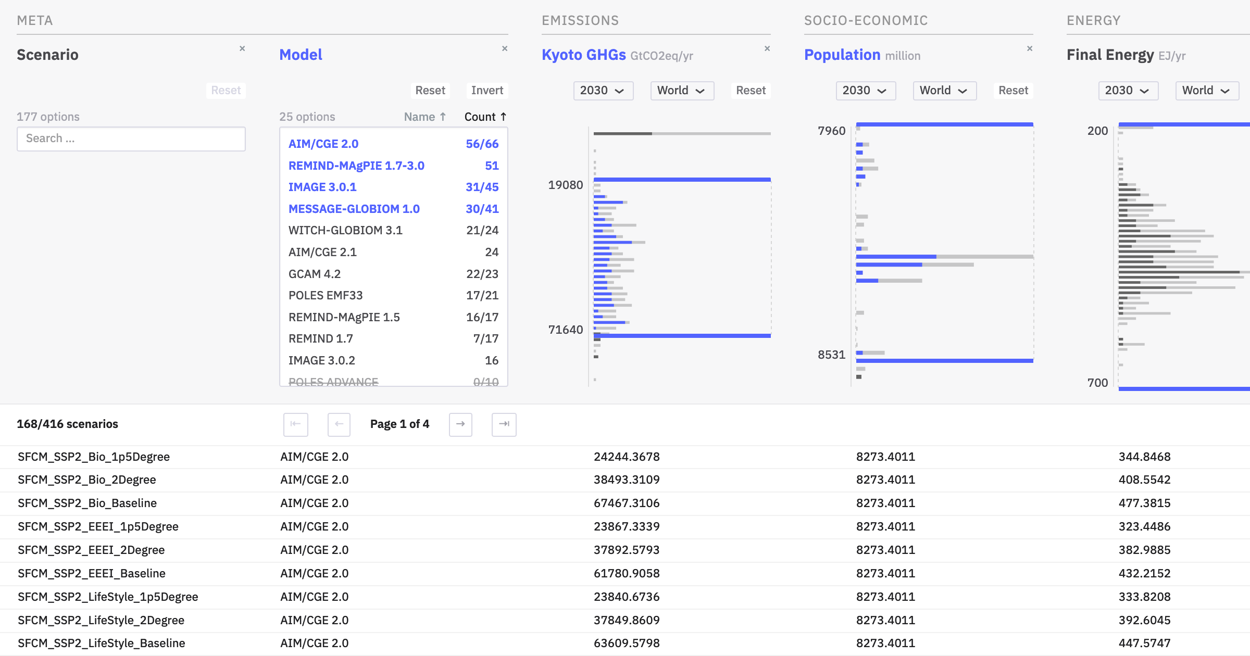
Task: Go to previous page of scenarios
Action: pos(339,424)
